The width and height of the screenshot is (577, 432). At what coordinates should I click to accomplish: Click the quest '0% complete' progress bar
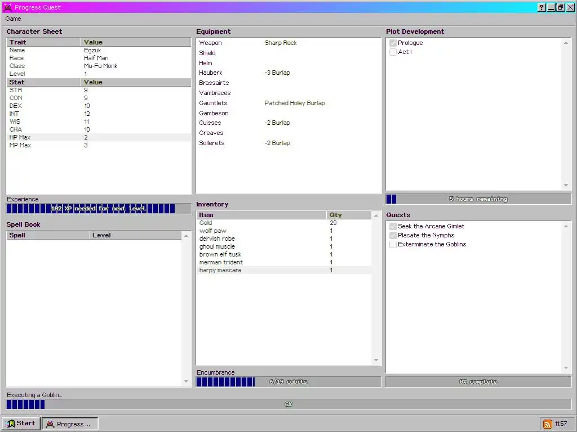[x=478, y=382]
